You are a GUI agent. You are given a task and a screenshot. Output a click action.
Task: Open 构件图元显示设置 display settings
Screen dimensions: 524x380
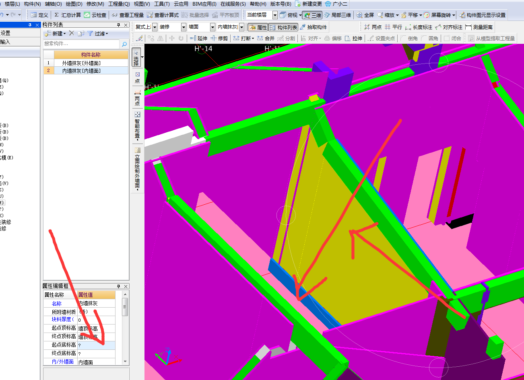coord(482,15)
